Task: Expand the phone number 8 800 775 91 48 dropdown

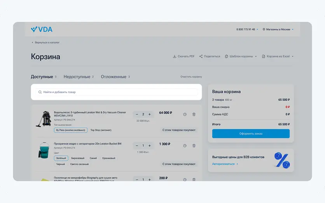Action: click(247, 29)
